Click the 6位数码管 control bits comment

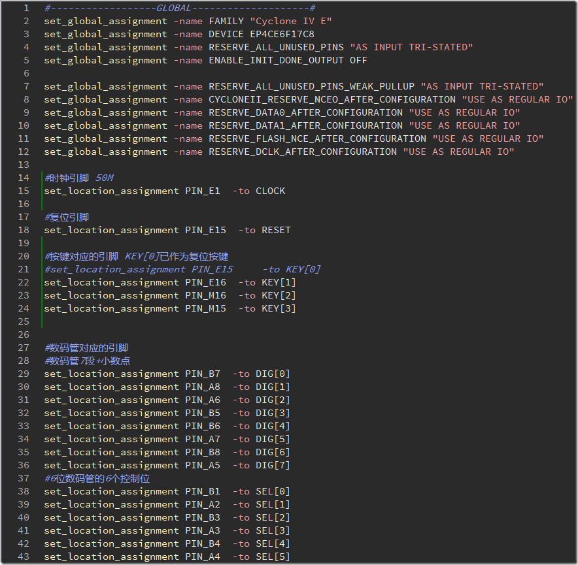point(97,479)
